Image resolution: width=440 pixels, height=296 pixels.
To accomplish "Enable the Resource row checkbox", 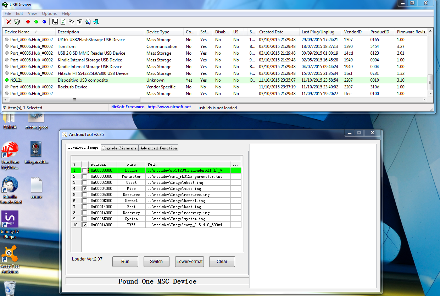I will 85,194.
